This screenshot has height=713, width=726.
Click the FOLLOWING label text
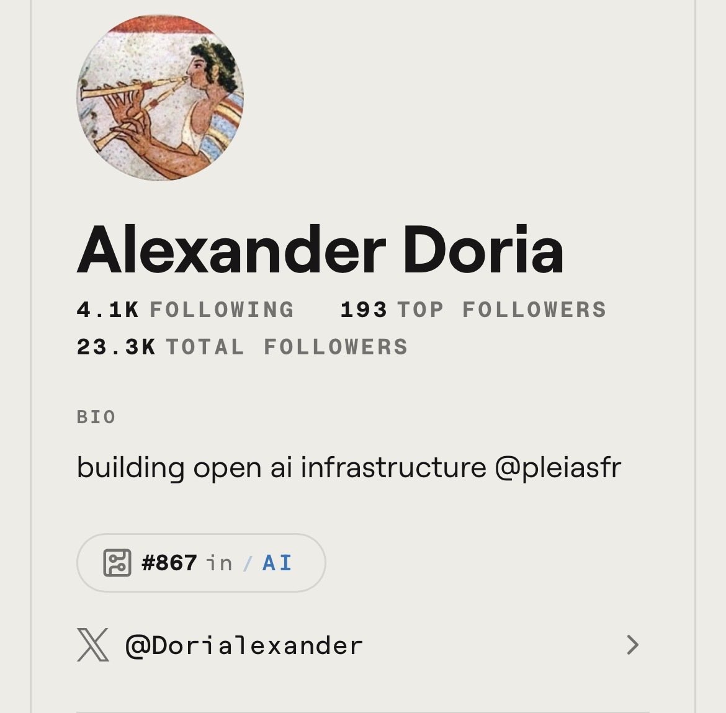coord(222,310)
